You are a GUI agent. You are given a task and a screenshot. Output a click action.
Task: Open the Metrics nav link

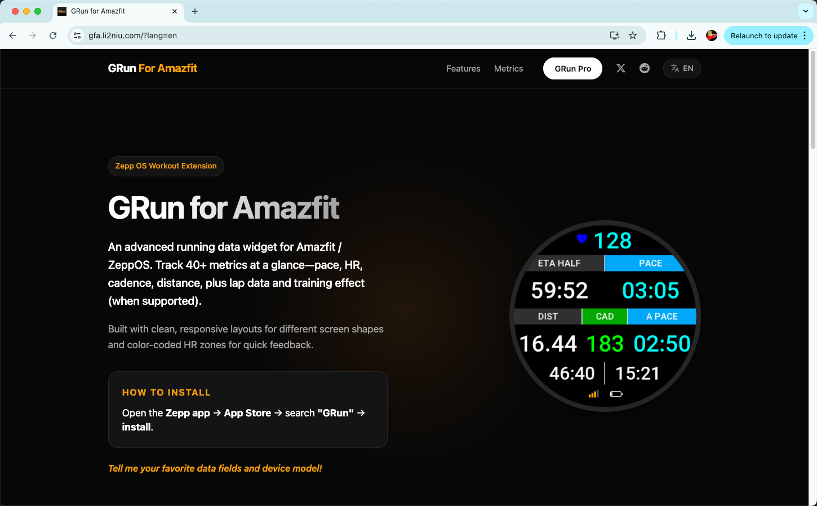[x=509, y=69]
